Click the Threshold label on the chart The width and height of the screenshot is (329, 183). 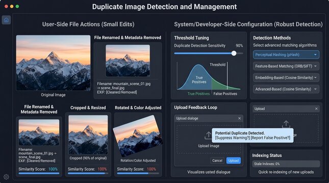218,65
